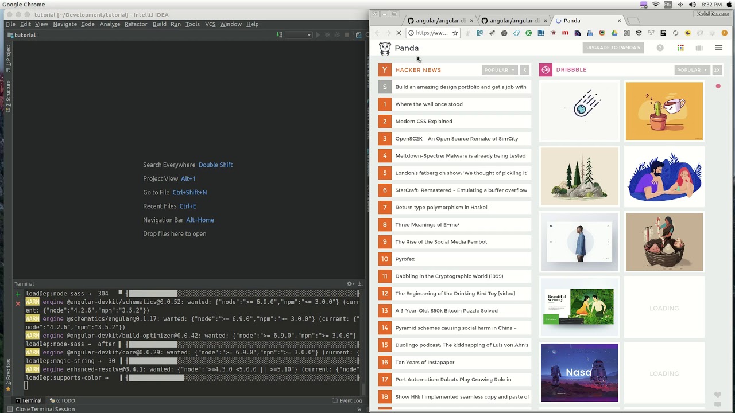Image resolution: width=735 pixels, height=413 pixels.
Task: Toggle Dribbble 2X view
Action: pyautogui.click(x=717, y=70)
